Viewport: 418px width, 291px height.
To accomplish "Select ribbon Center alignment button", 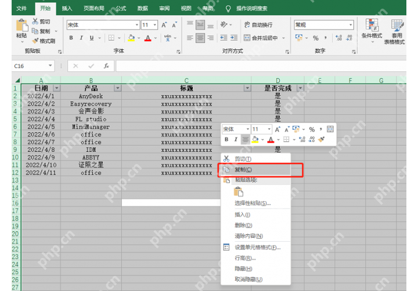I will click(200, 38).
